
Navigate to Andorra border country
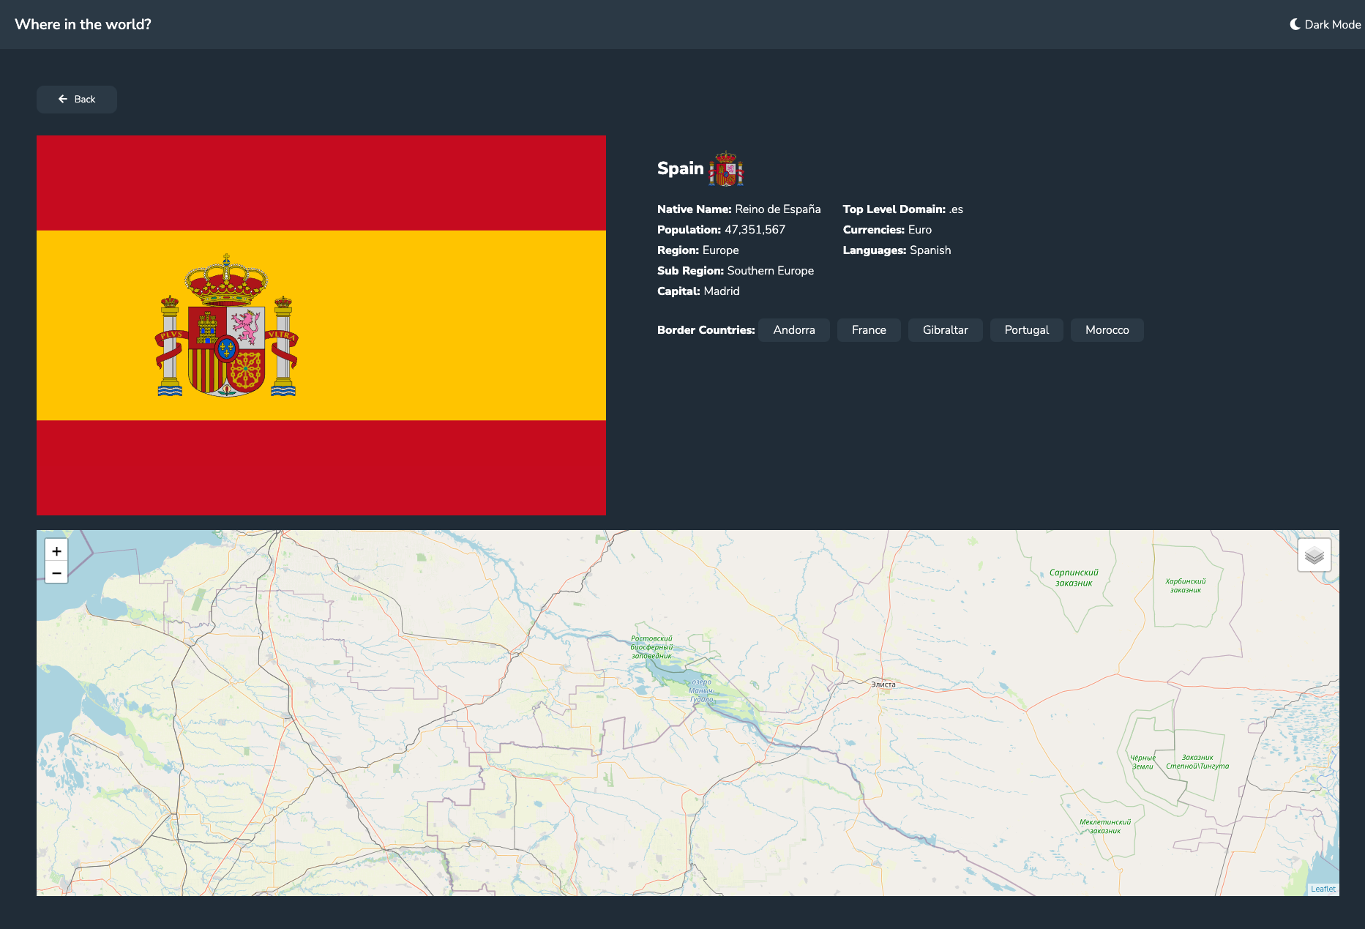tap(793, 329)
